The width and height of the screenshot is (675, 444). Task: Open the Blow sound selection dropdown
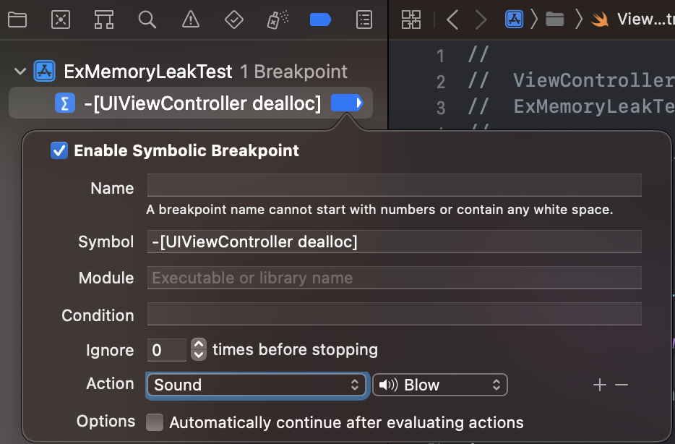pyautogui.click(x=440, y=385)
